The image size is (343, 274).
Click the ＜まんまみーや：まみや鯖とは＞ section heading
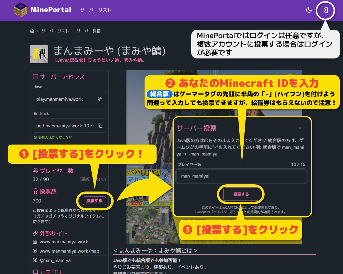[x=155, y=251]
